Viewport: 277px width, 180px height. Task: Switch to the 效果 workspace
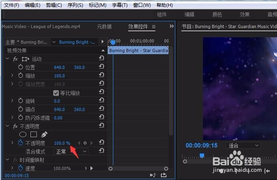point(245,14)
